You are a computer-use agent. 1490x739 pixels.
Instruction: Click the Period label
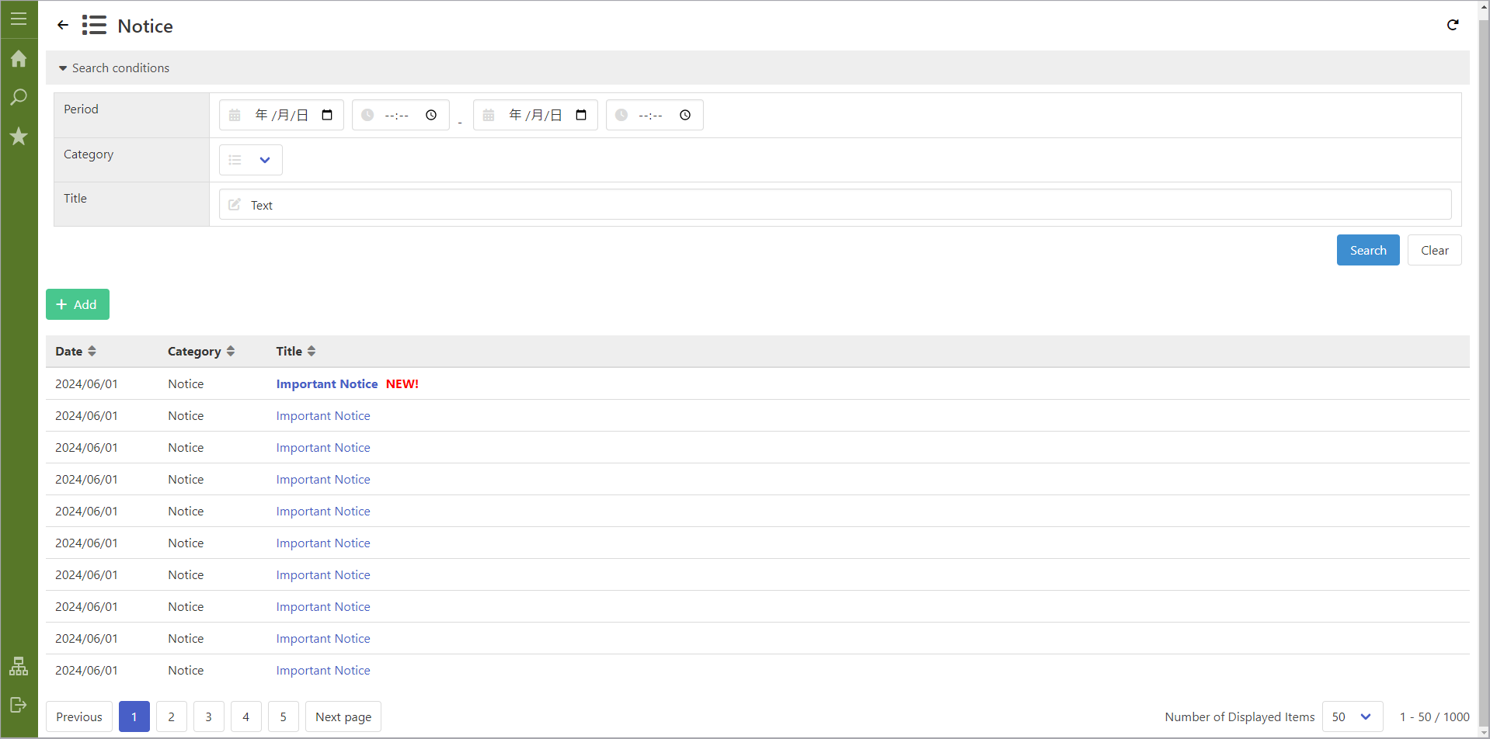pos(81,109)
